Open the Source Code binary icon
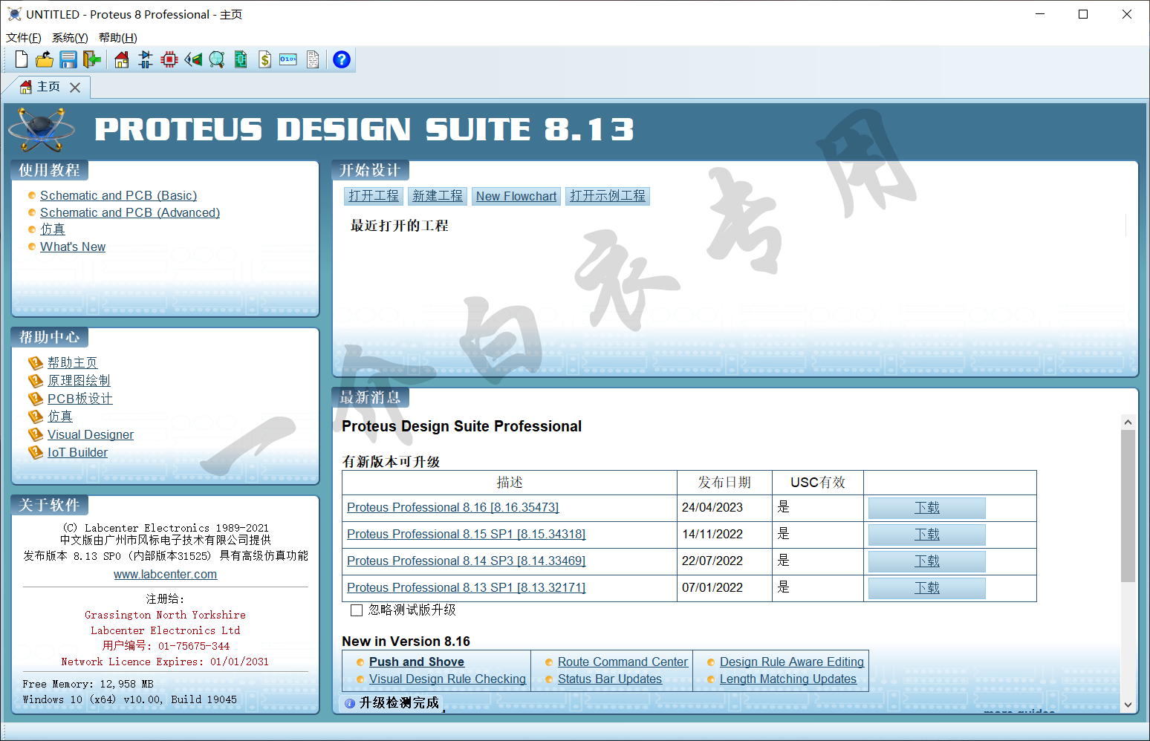The height and width of the screenshot is (741, 1150). click(288, 59)
